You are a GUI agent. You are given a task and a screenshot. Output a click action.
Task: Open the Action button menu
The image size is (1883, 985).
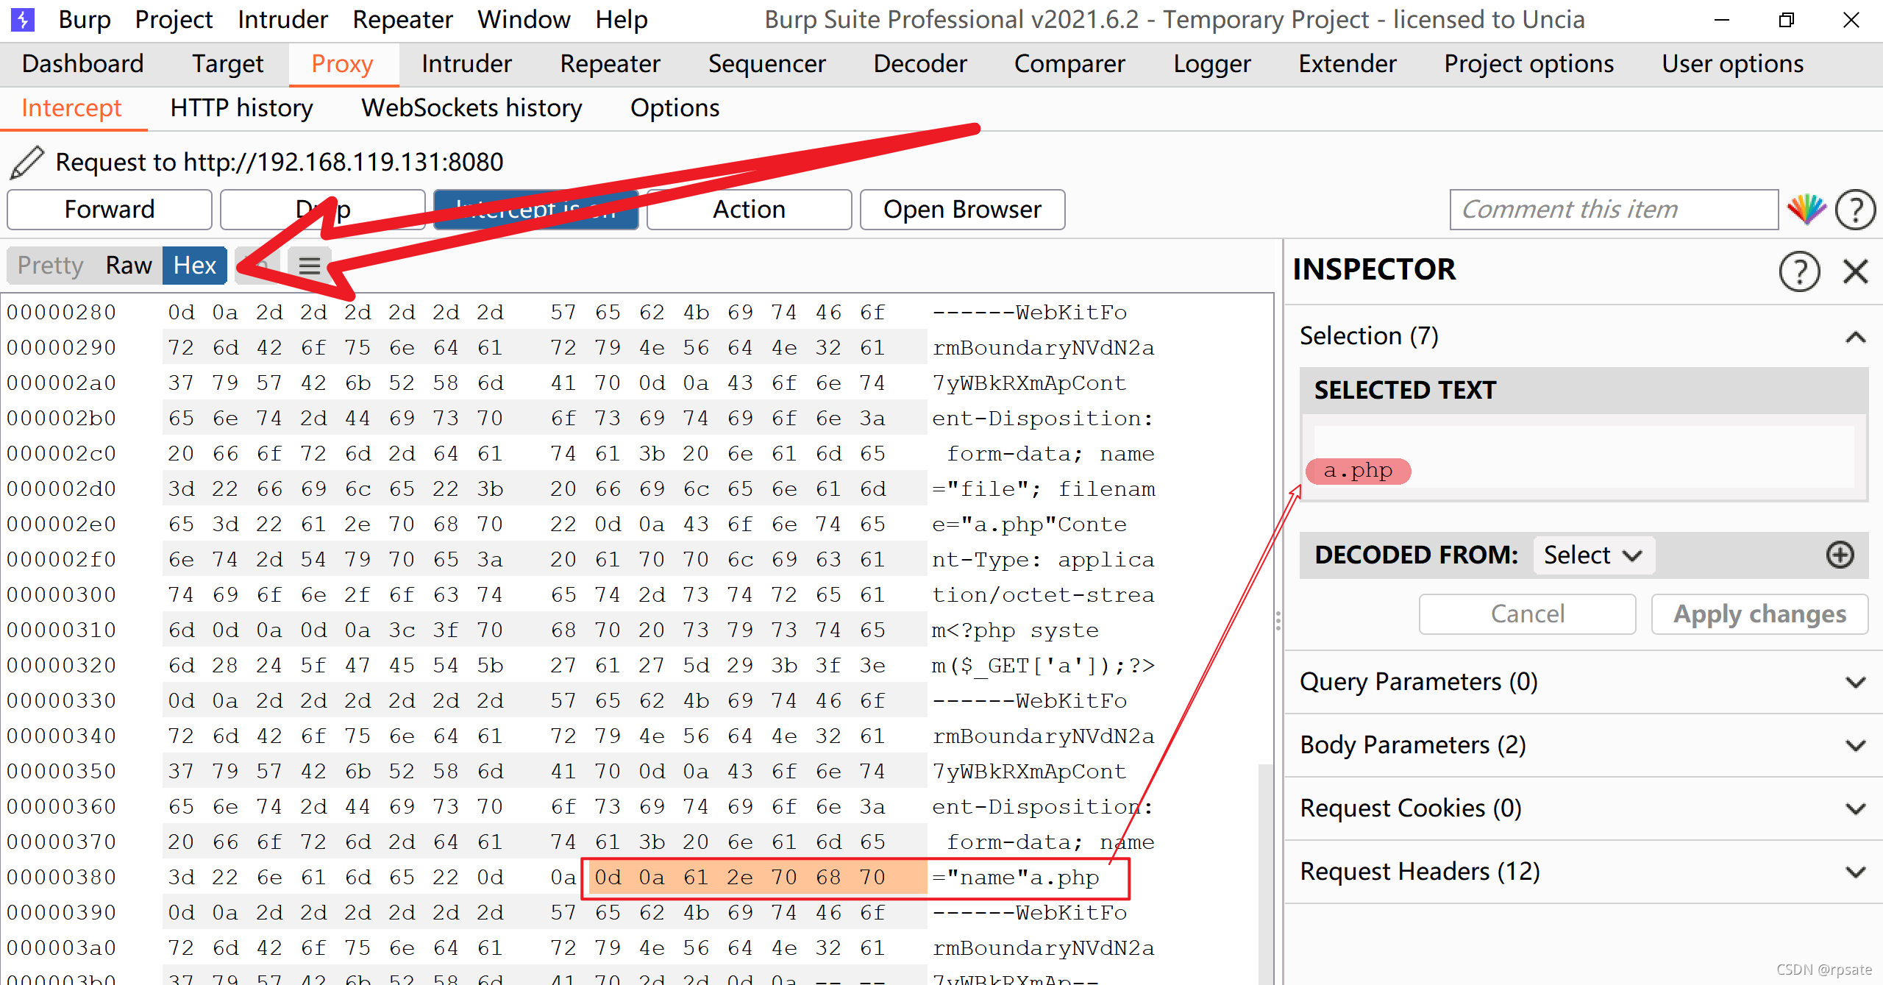point(750,210)
